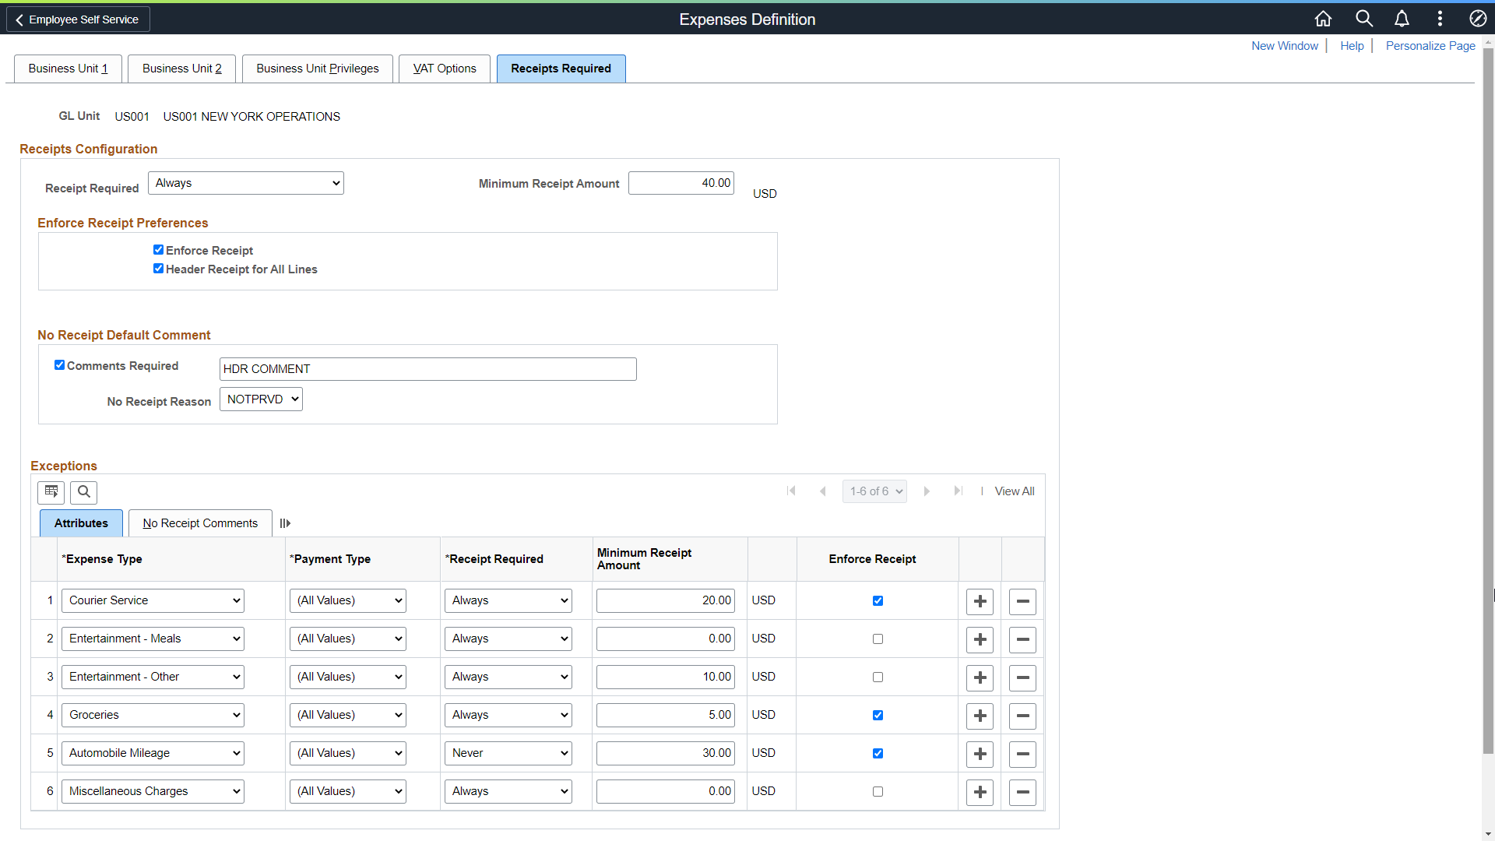
Task: Click the search icon in Exceptions toolbar
Action: [84, 491]
